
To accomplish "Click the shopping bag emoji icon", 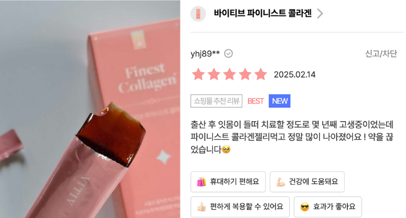I will pos(201,182).
